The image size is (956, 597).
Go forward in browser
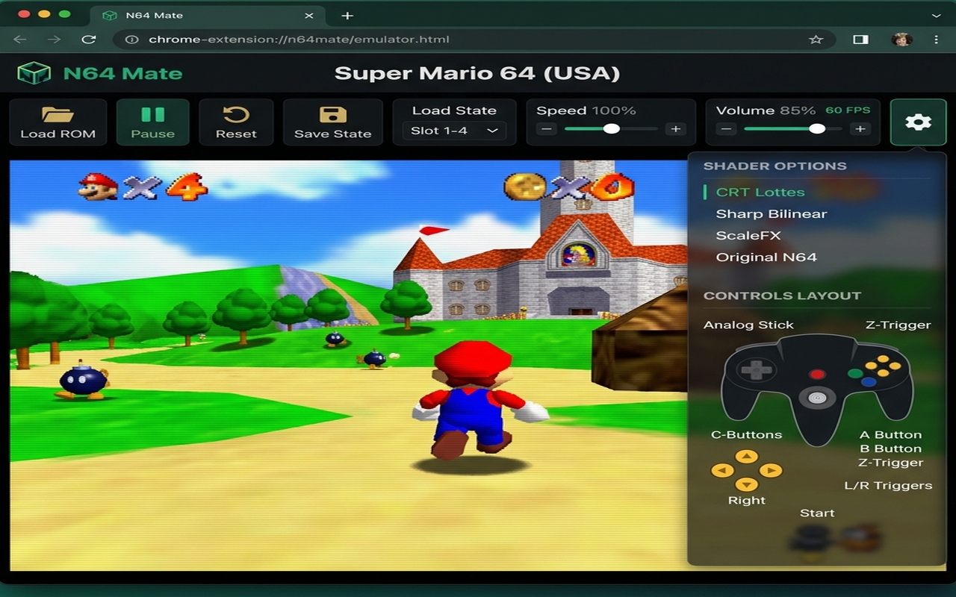click(x=54, y=40)
